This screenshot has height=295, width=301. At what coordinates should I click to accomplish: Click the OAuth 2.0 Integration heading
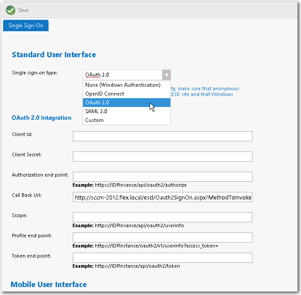point(41,118)
